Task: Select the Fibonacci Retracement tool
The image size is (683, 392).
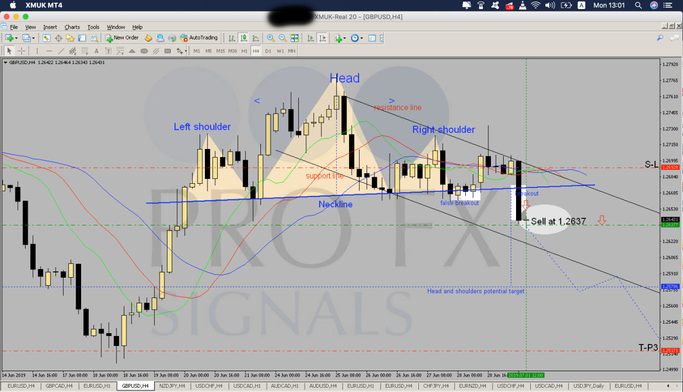Action: (85, 51)
